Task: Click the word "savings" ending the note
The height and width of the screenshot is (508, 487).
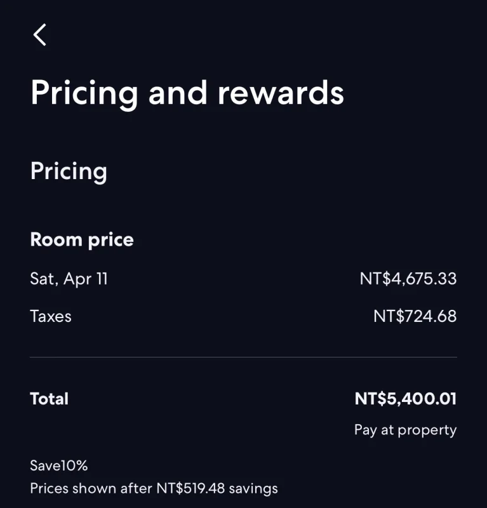Action: tap(253, 488)
